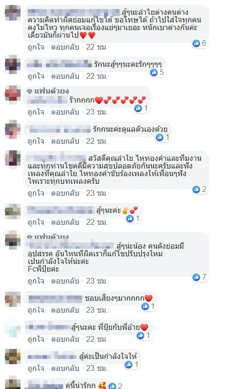Like the comment รักนะสู้ๆนะคะ via ถูกใจ
The image size is (225, 389).
point(36,76)
